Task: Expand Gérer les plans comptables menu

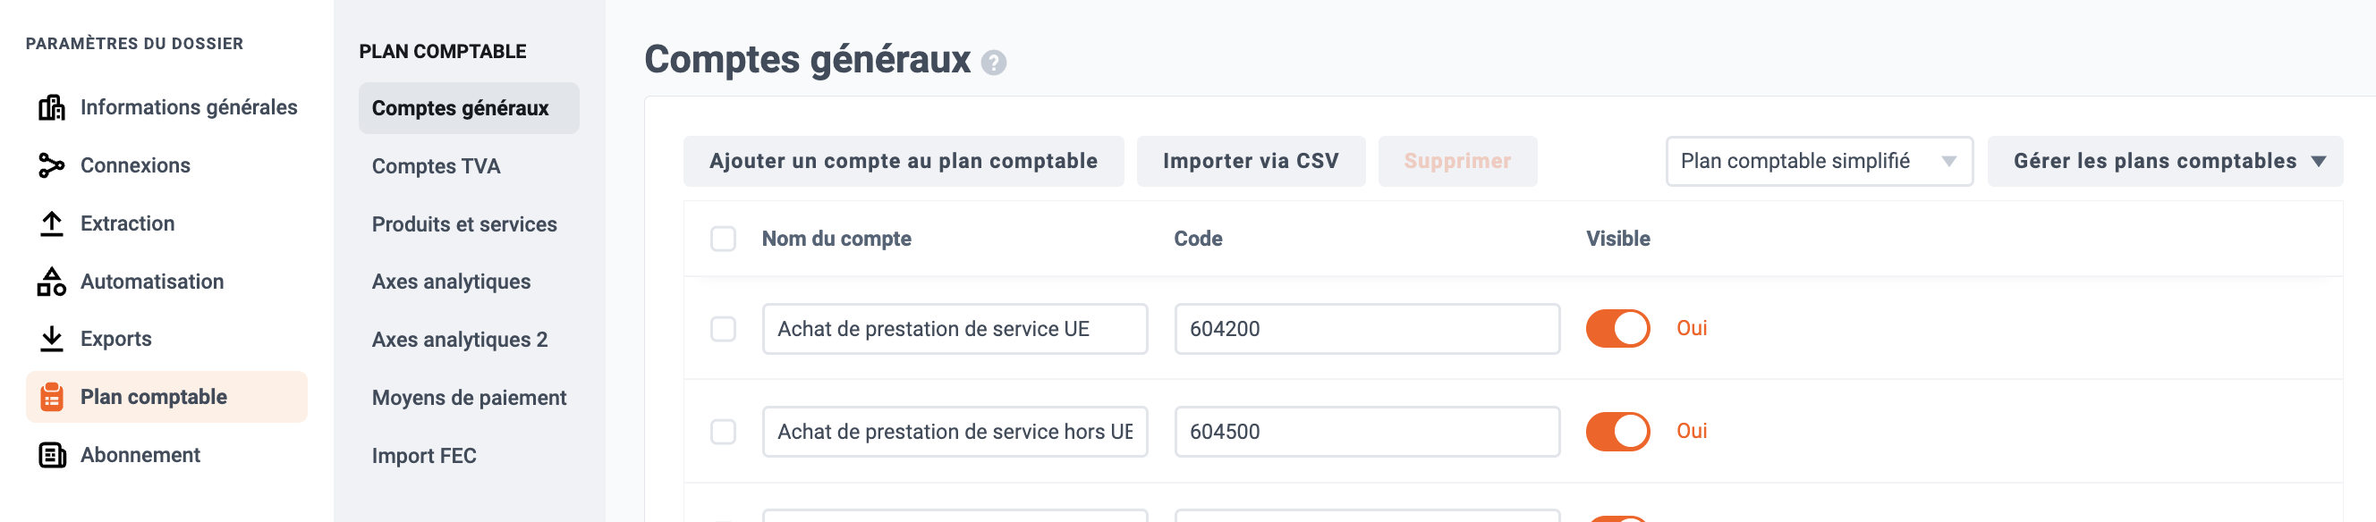Action: coord(2165,162)
